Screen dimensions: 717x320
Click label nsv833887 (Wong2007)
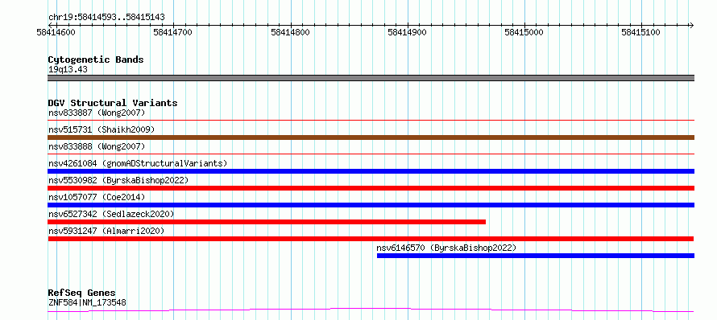click(x=97, y=113)
